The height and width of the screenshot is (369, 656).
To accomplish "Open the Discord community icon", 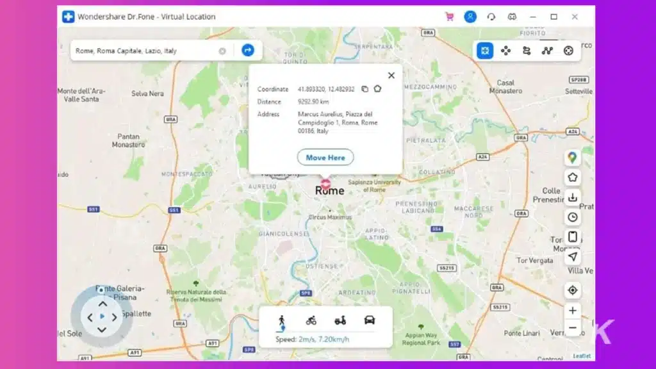I will 512,17.
